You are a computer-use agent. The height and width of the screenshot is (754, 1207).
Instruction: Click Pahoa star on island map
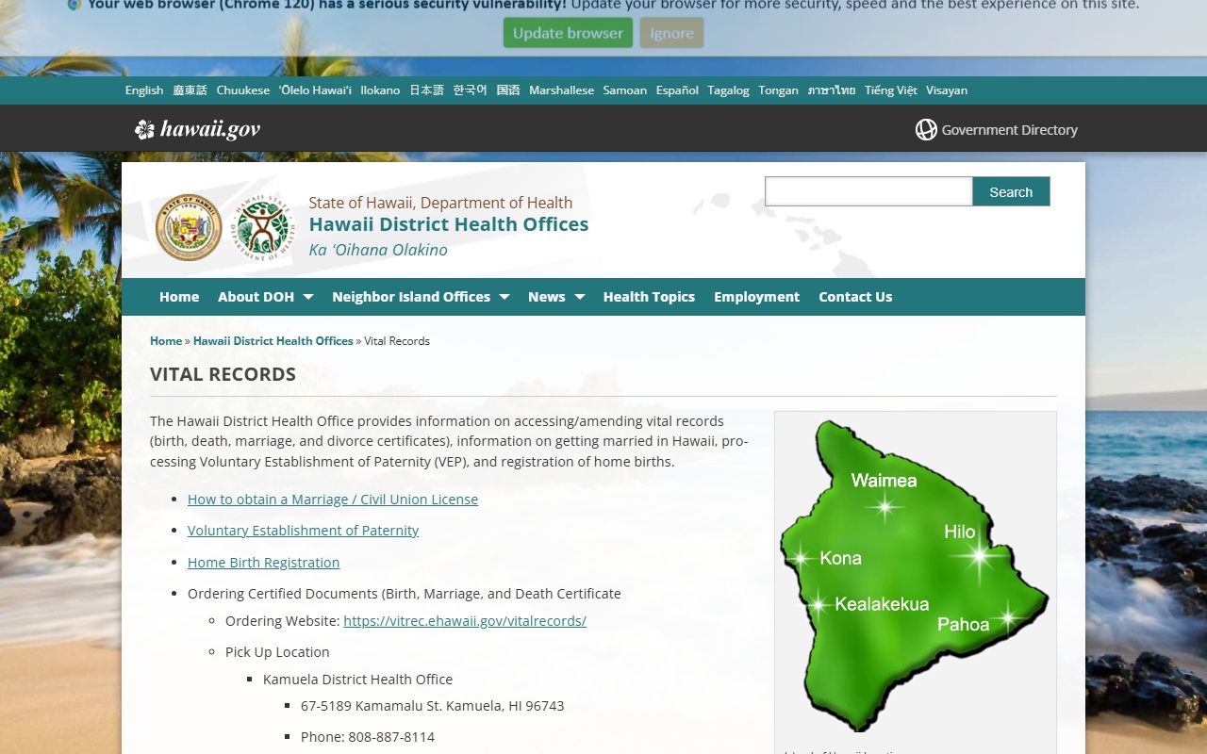pyautogui.click(x=1007, y=618)
